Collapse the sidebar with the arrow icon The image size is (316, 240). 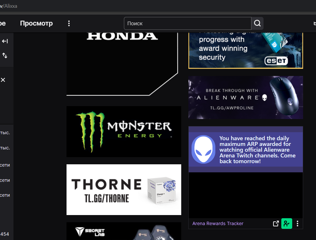(x=5, y=41)
